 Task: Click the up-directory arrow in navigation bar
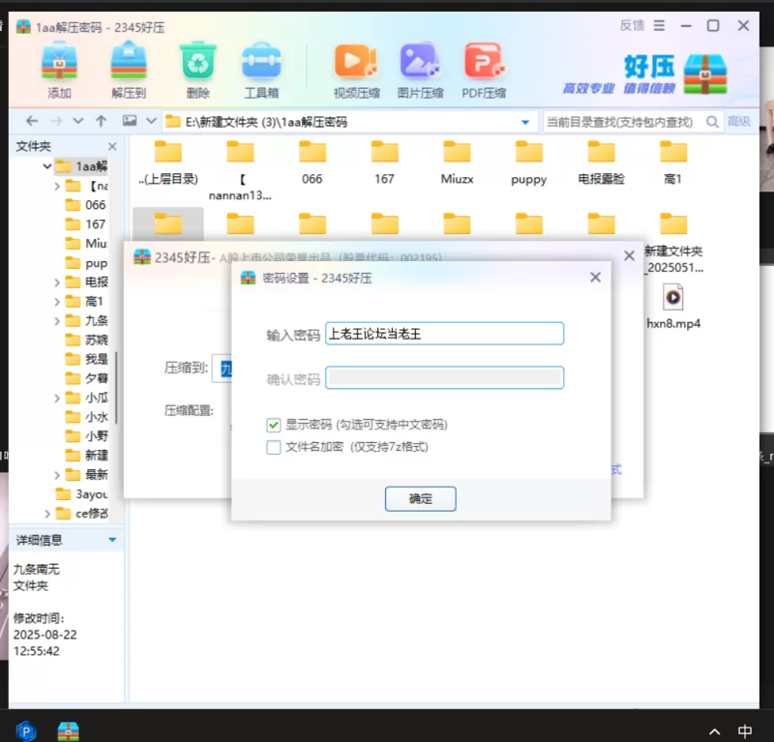pos(102,122)
